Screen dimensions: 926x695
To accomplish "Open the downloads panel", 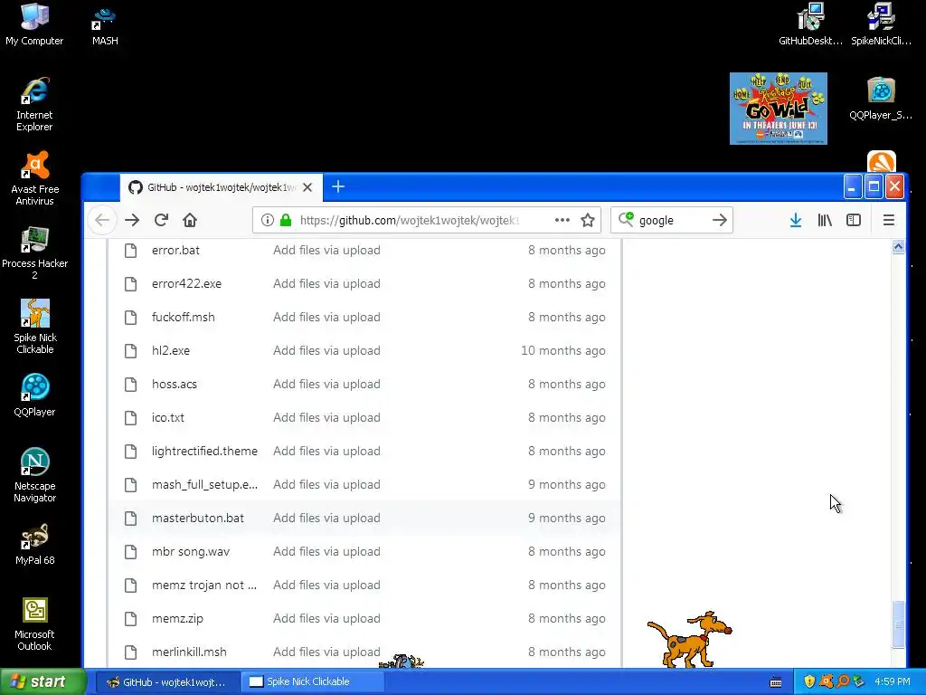I will pos(796,221).
